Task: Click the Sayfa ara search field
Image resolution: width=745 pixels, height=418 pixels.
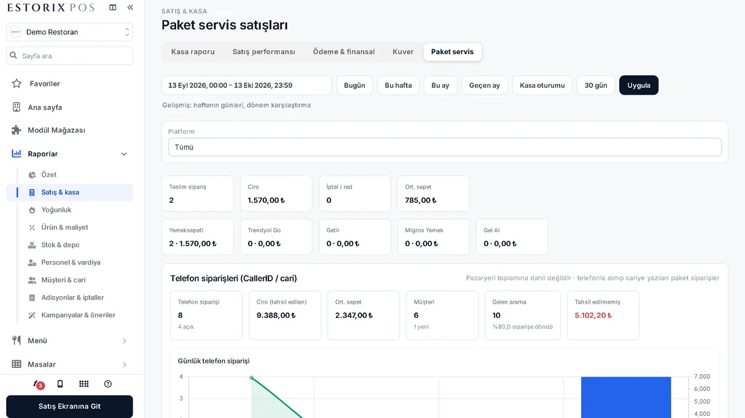Action: tap(69, 55)
